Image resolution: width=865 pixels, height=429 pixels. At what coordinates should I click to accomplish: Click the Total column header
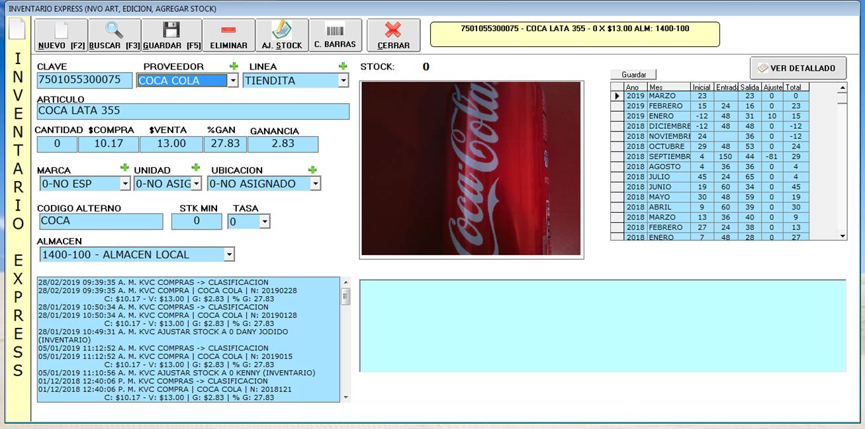796,87
